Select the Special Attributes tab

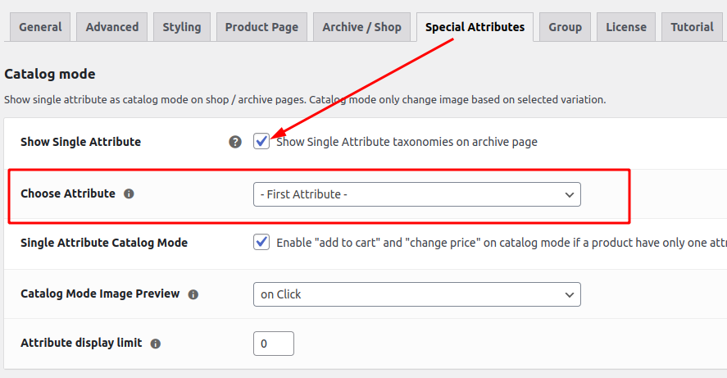pyautogui.click(x=475, y=27)
